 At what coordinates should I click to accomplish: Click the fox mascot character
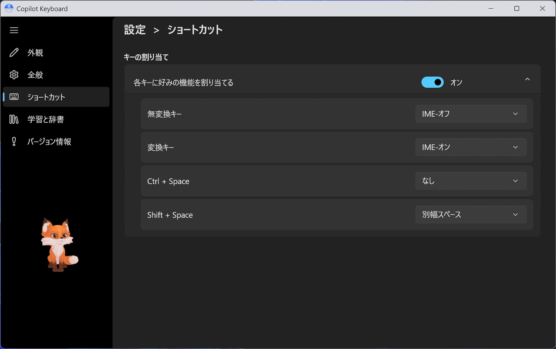58,245
